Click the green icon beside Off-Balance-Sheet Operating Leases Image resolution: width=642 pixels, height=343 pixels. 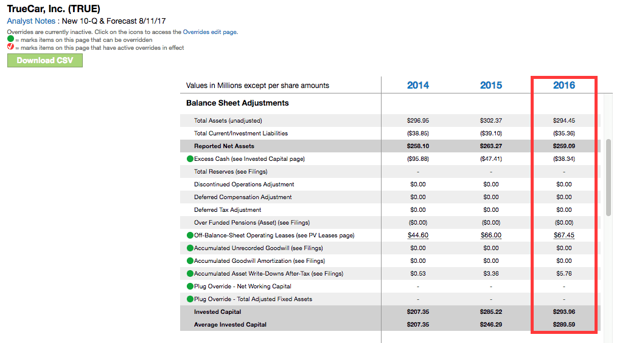(x=190, y=235)
